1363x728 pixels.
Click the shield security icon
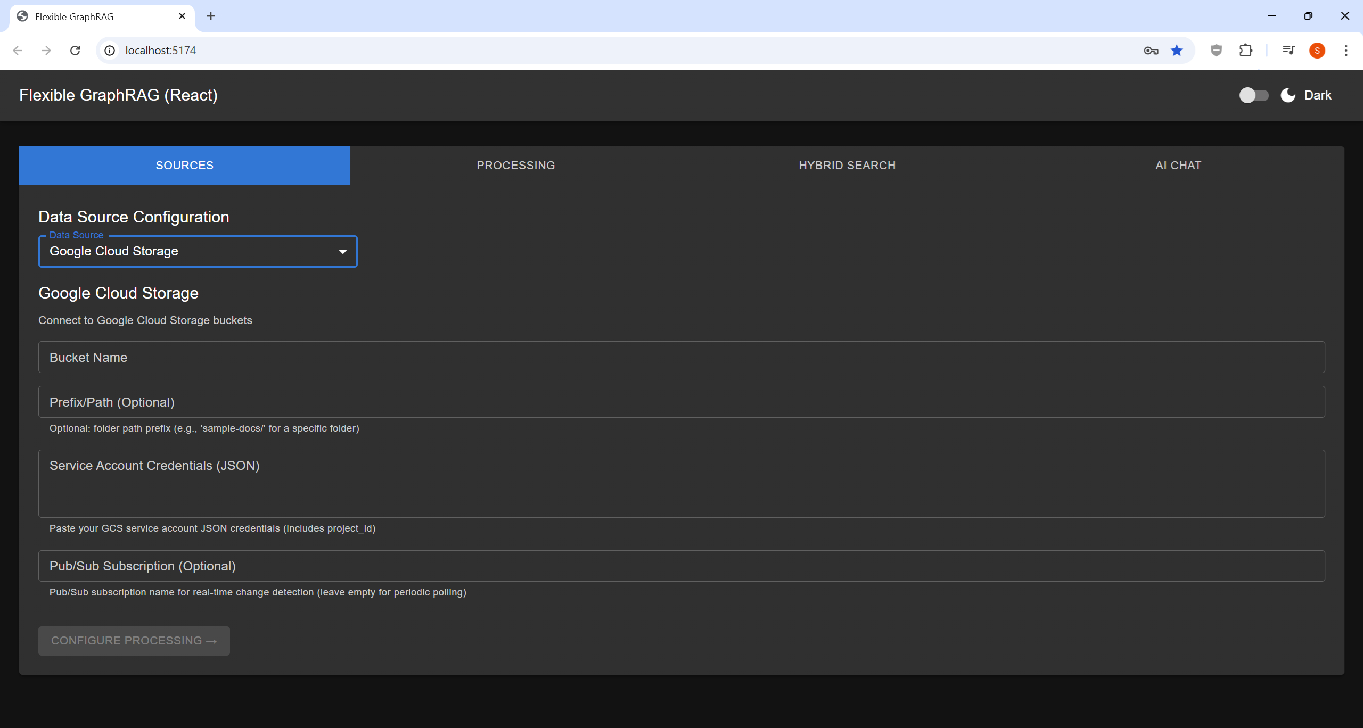pyautogui.click(x=1216, y=50)
